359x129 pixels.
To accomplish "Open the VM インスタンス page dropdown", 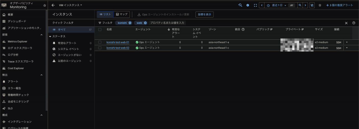I will pos(70,5).
